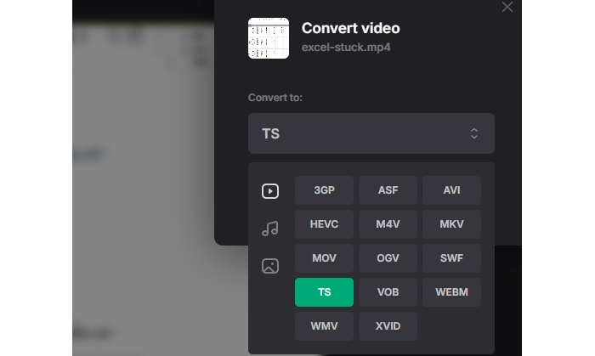Click the highlighted TS format button
This screenshot has height=356, width=595.
(324, 292)
